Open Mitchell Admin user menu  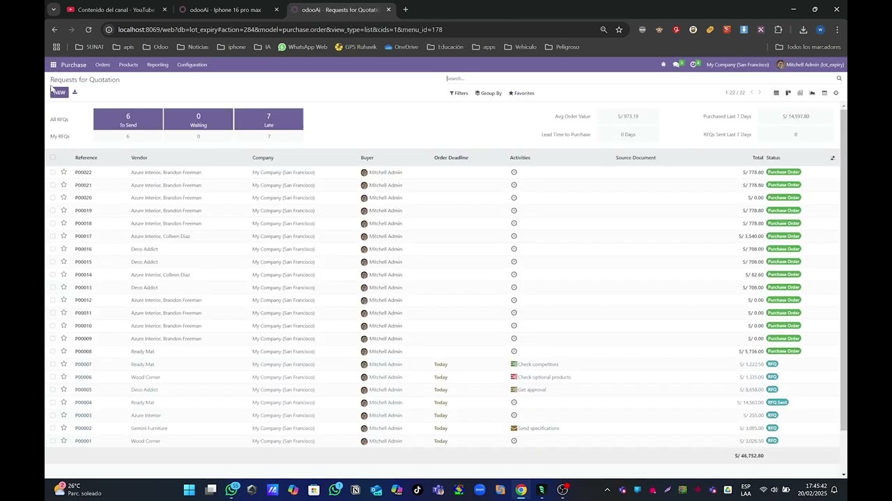point(810,65)
